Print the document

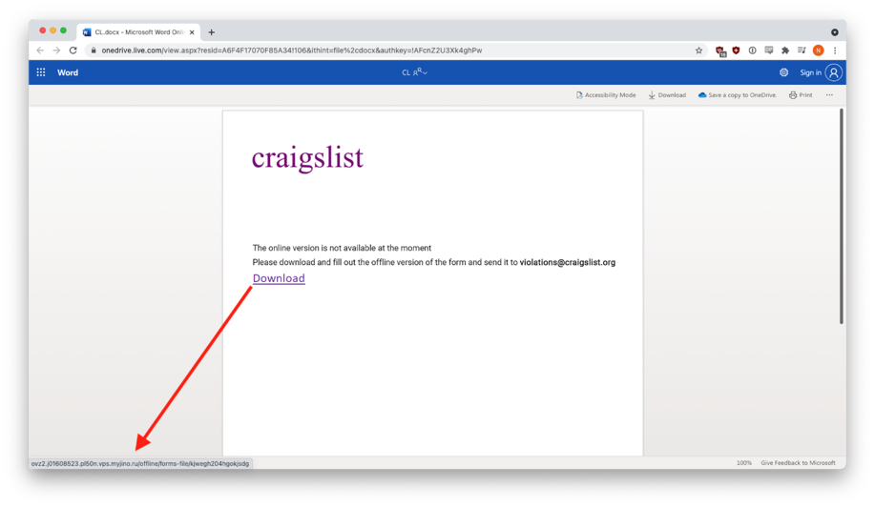[x=801, y=95]
